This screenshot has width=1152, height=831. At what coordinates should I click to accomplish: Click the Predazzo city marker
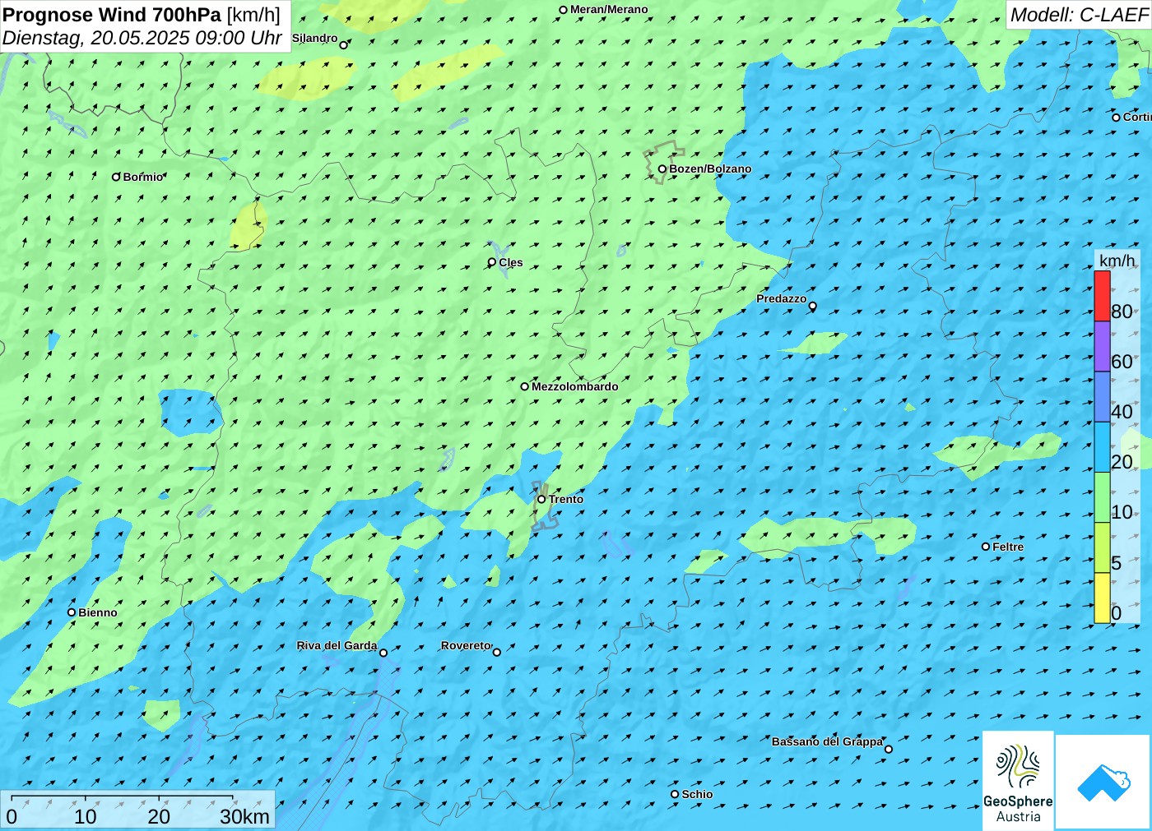(812, 306)
